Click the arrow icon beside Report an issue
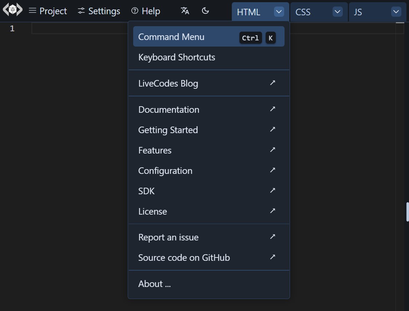 (x=273, y=236)
